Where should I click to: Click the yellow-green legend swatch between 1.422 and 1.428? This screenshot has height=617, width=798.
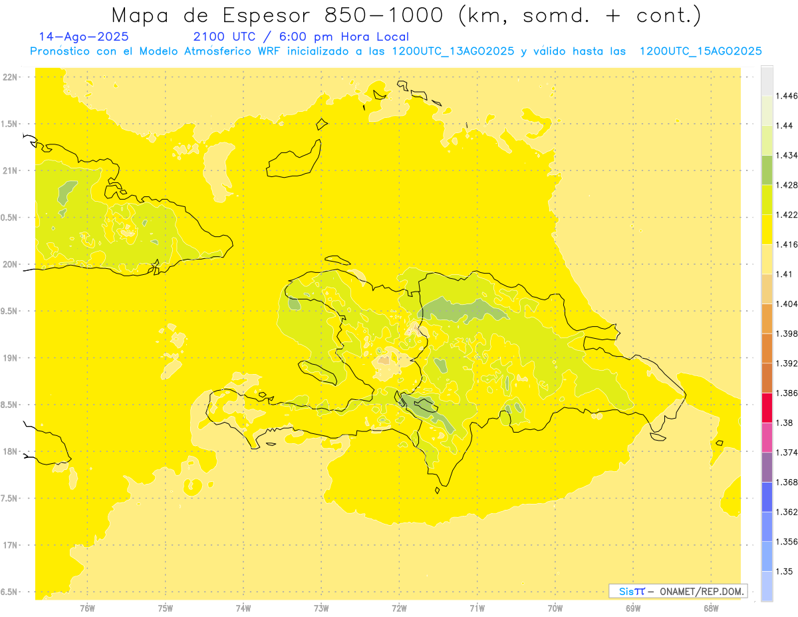[x=767, y=200]
